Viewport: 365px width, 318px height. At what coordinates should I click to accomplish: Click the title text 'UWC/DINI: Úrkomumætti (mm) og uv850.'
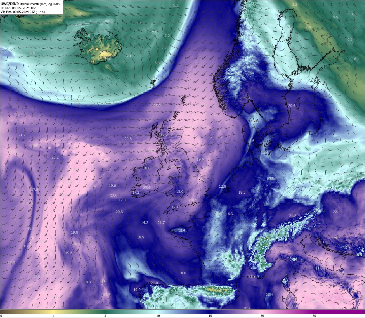coord(31,4)
